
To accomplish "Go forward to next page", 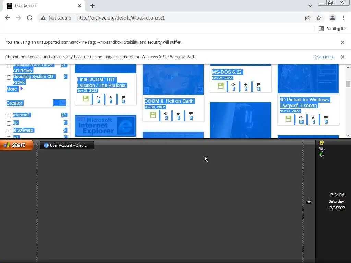I will pos(19,18).
